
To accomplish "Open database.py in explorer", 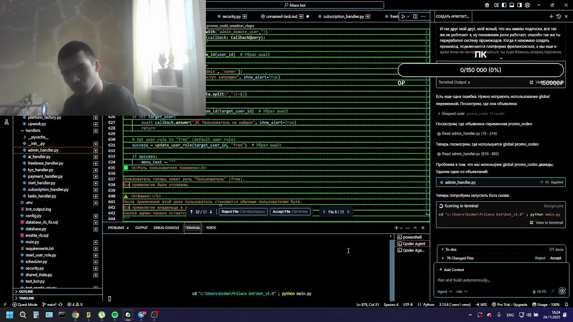I will point(36,229).
